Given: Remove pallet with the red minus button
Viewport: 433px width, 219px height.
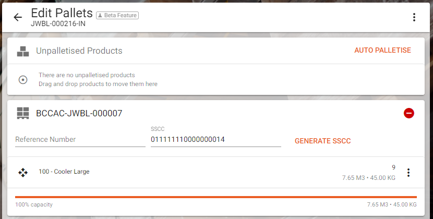Looking at the screenshot, I should point(409,113).
